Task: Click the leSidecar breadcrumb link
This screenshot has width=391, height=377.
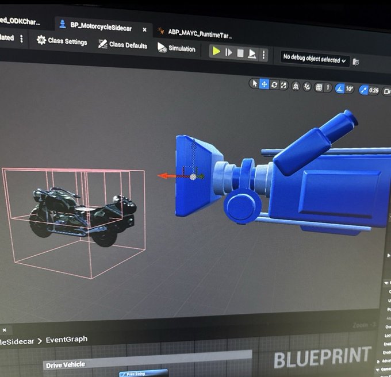Action: pos(17,341)
